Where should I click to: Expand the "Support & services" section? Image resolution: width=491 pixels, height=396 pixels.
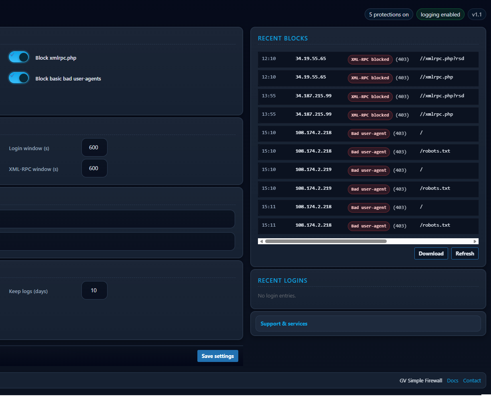tap(284, 323)
